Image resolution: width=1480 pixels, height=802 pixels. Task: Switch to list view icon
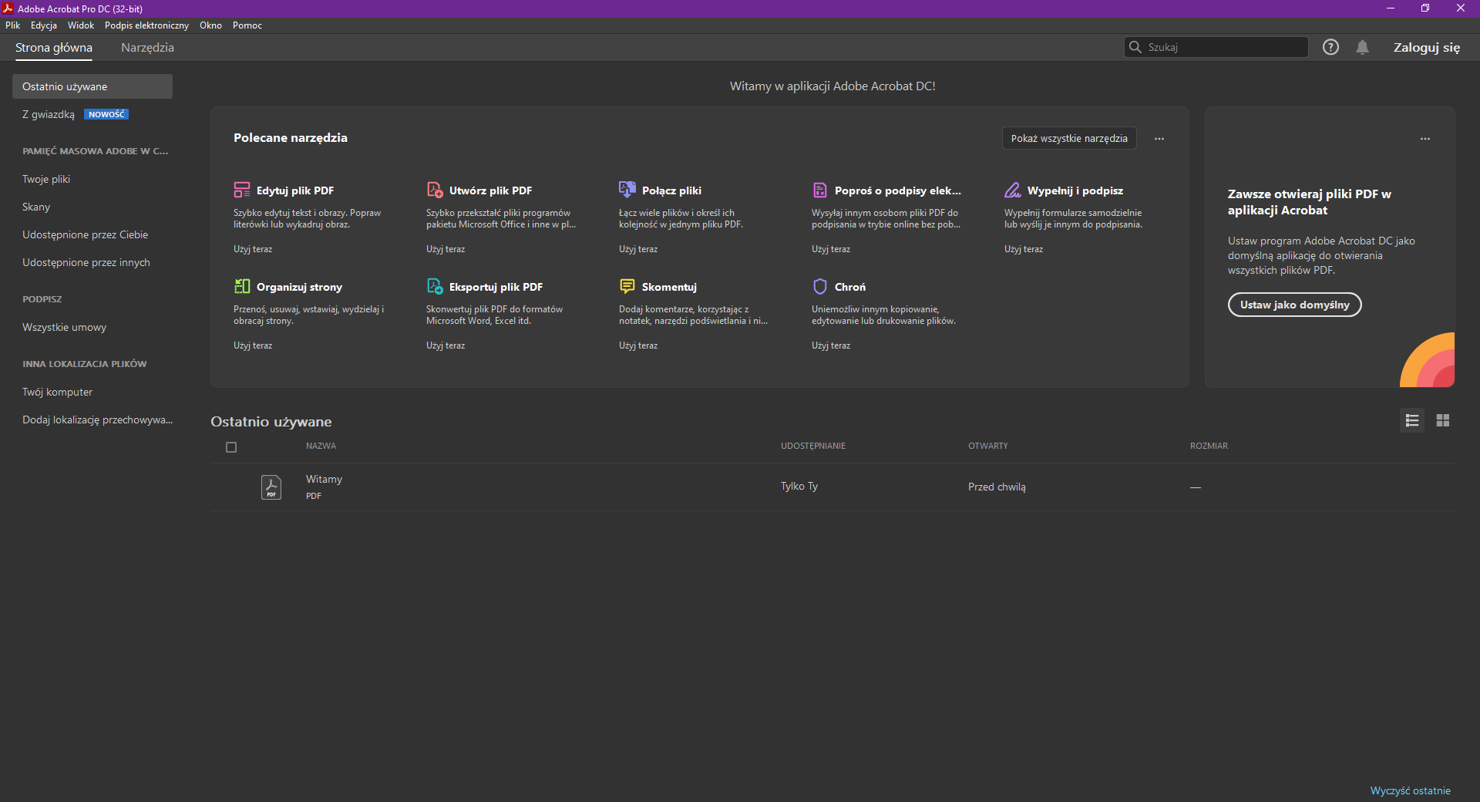[x=1412, y=420]
